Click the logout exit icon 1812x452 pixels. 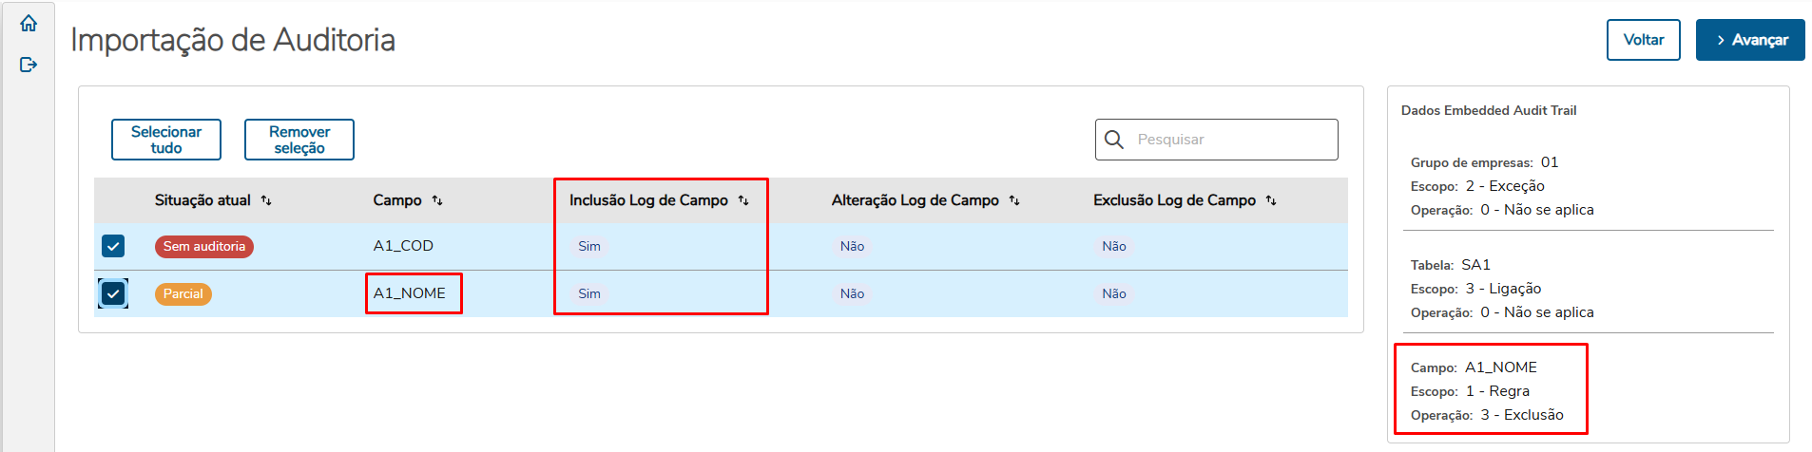tap(29, 65)
